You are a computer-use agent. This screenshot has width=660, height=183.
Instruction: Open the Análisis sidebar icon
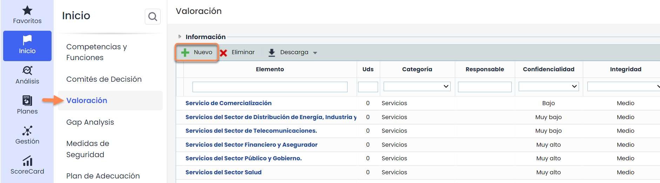coord(27,71)
